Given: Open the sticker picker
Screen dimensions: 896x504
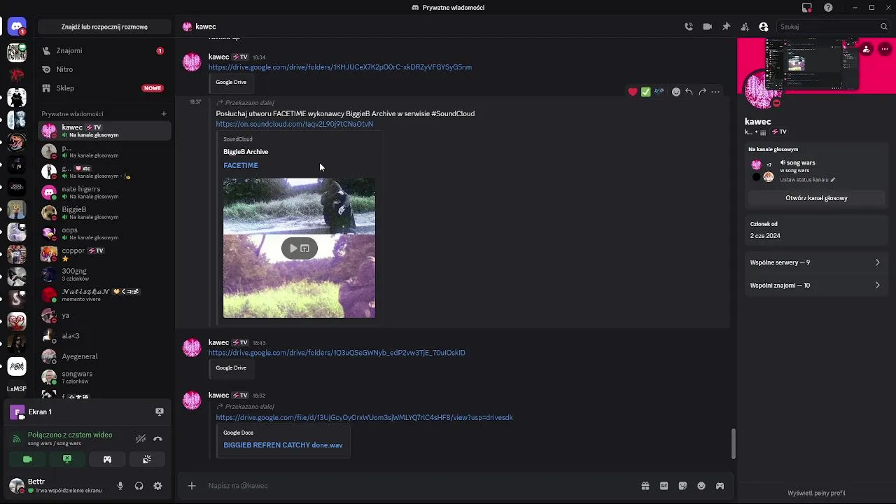Looking at the screenshot, I should point(682,486).
